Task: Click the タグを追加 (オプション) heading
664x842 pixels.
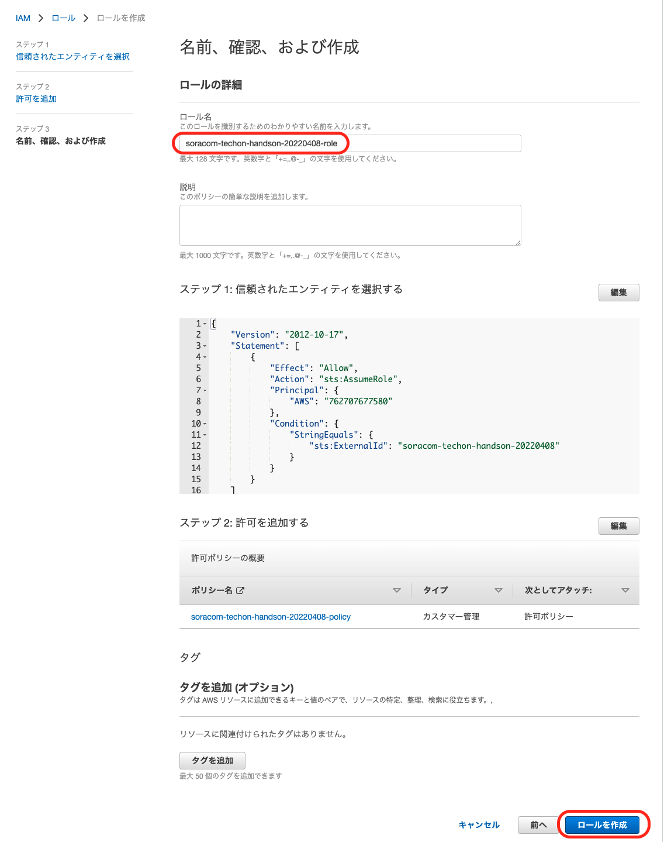Action: (237, 688)
